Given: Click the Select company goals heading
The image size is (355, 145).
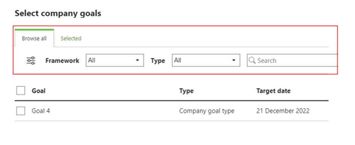Looking at the screenshot, I should point(58,14).
